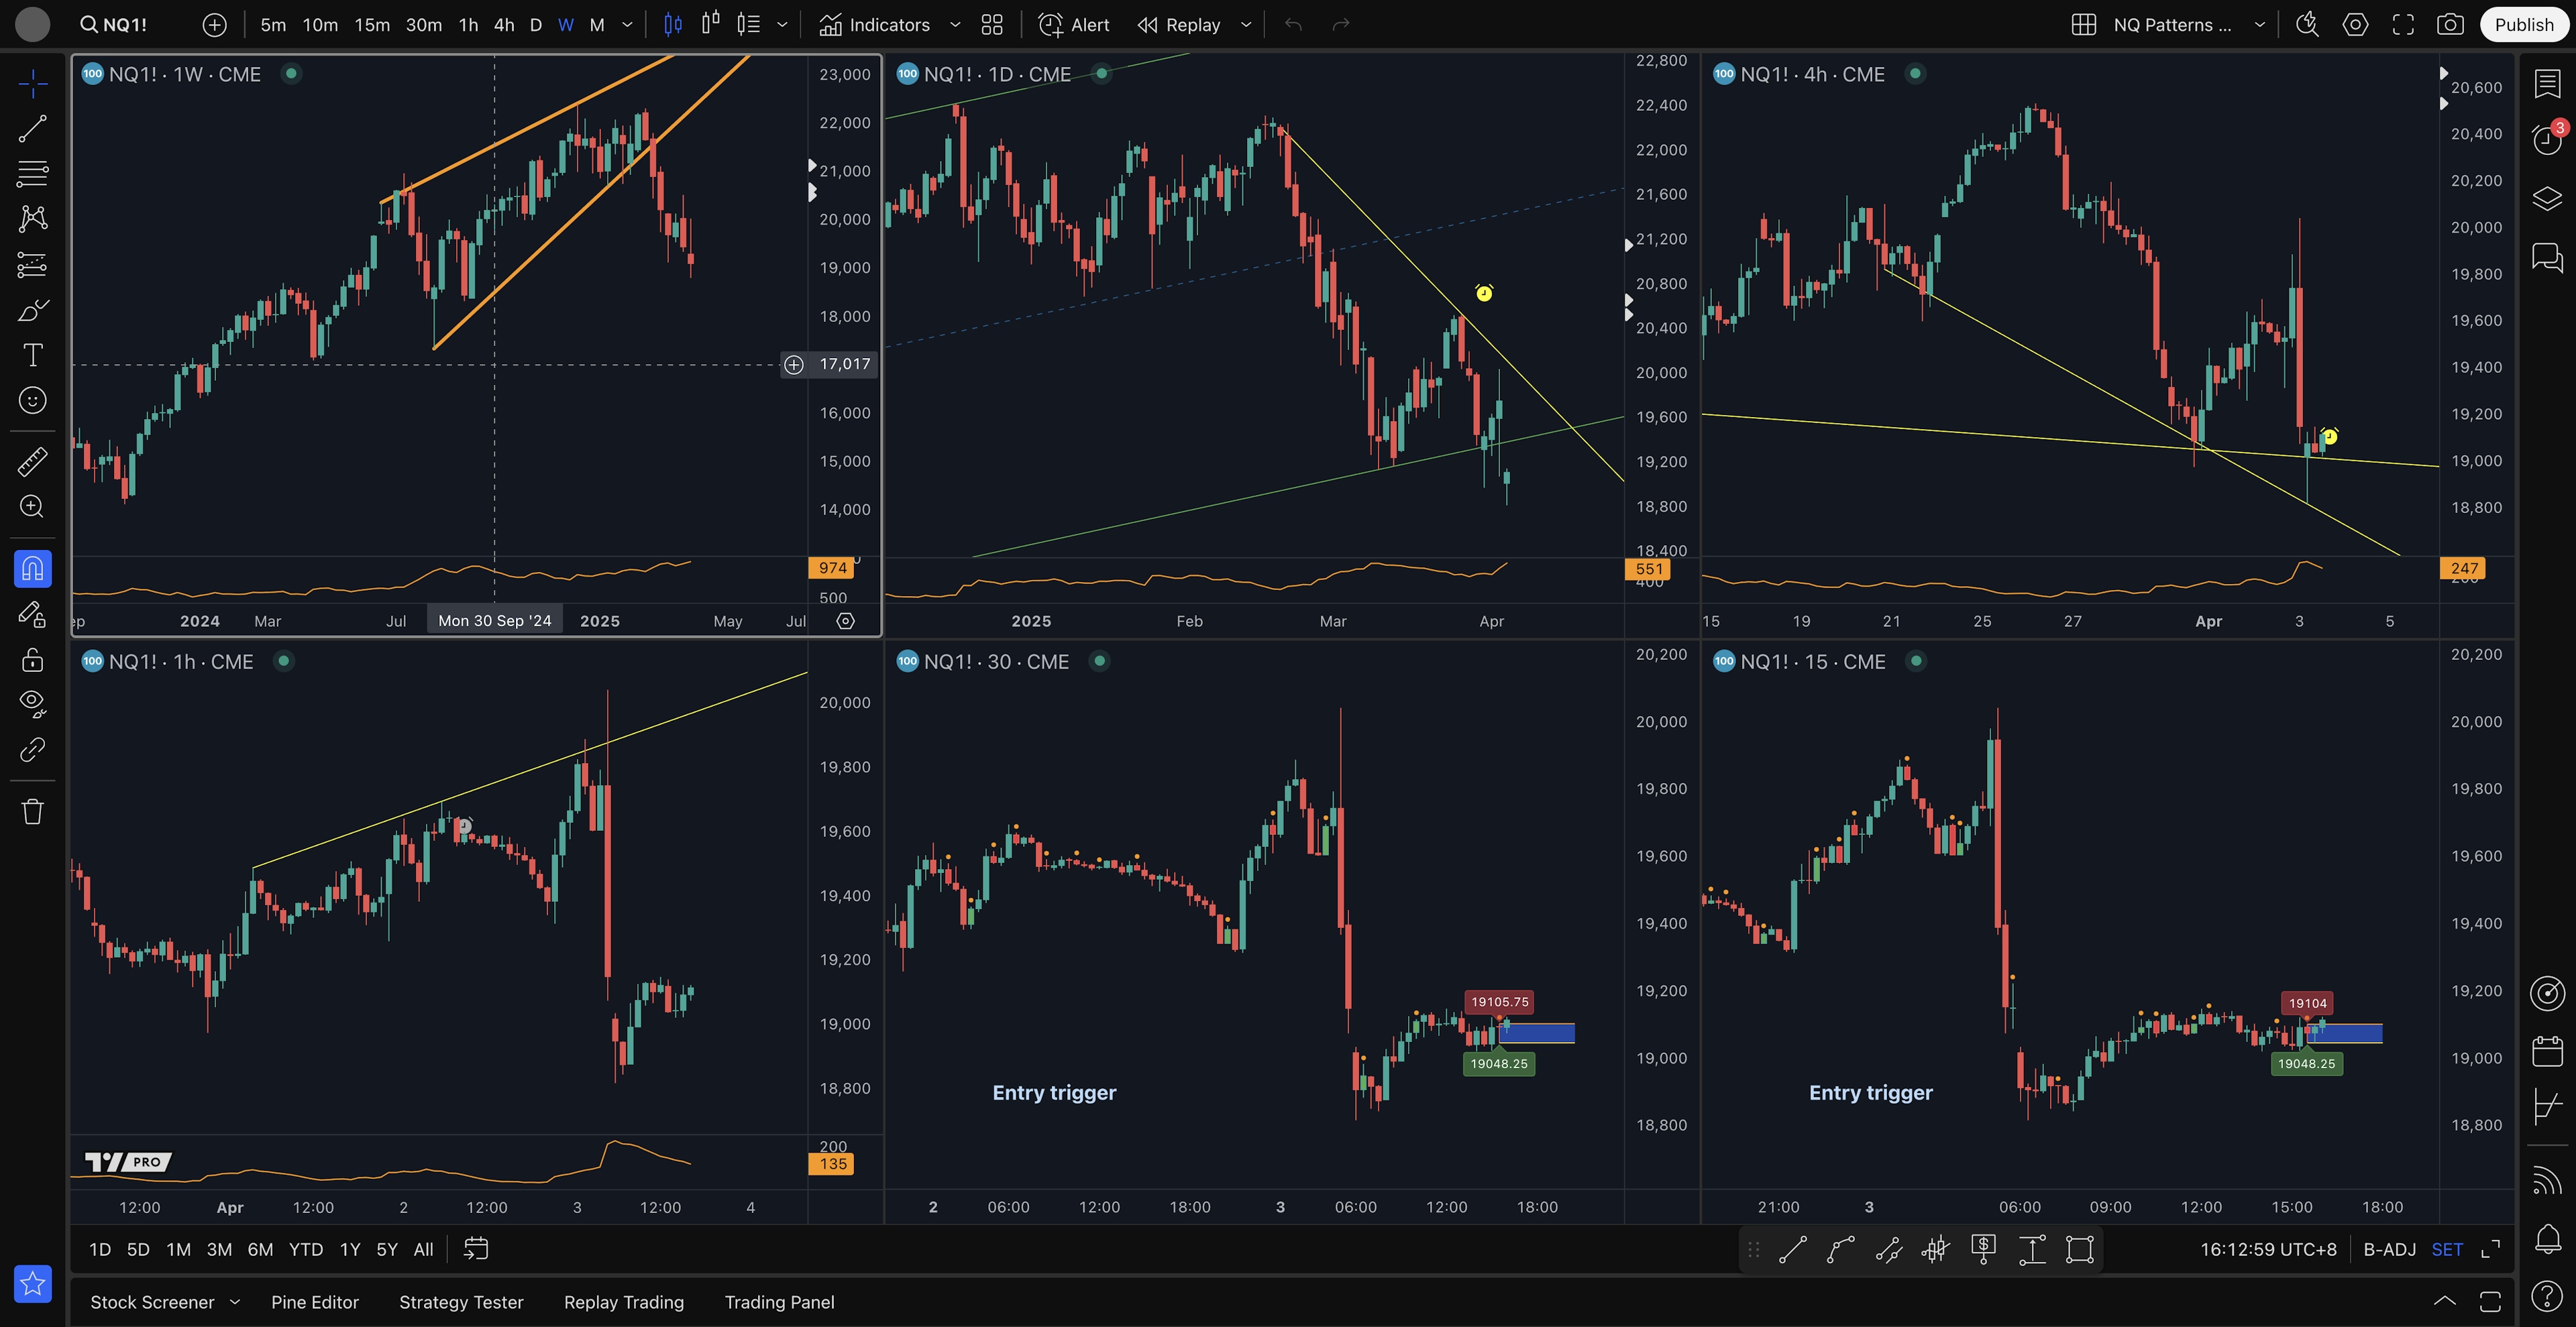This screenshot has height=1327, width=2576.
Task: Select the Text annotation tool
Action: point(32,355)
